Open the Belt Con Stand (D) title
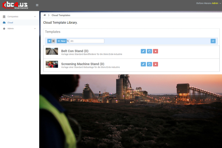The width and height of the screenshot is (222, 148). [x=75, y=51]
